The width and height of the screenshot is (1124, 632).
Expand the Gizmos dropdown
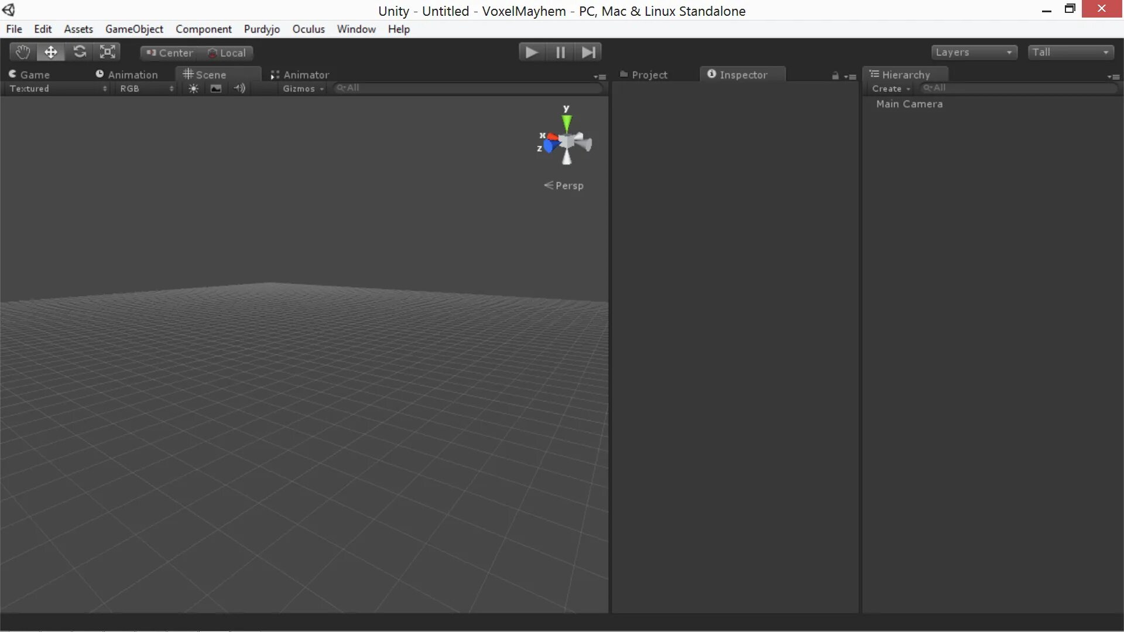pyautogui.click(x=303, y=88)
